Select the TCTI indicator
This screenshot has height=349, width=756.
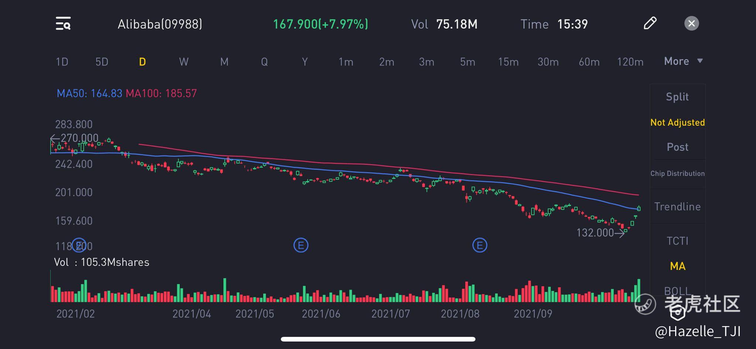click(677, 241)
